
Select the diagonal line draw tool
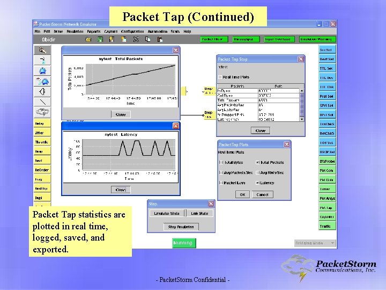point(42,102)
